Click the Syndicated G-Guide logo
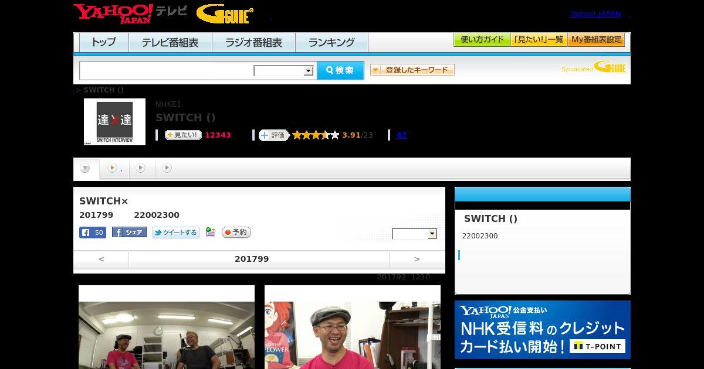The width and height of the screenshot is (704, 369). 594,67
